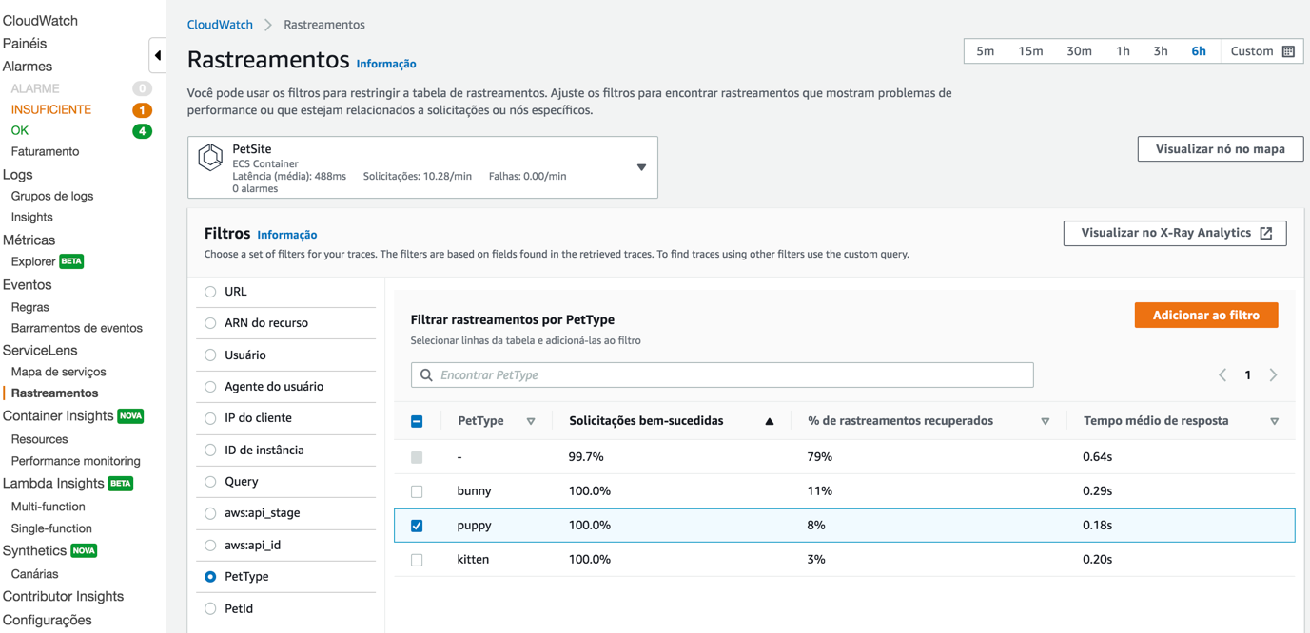Screen dimensions: 1310x633
Task: Click the calendar icon next to Custom
Action: [x=1288, y=51]
